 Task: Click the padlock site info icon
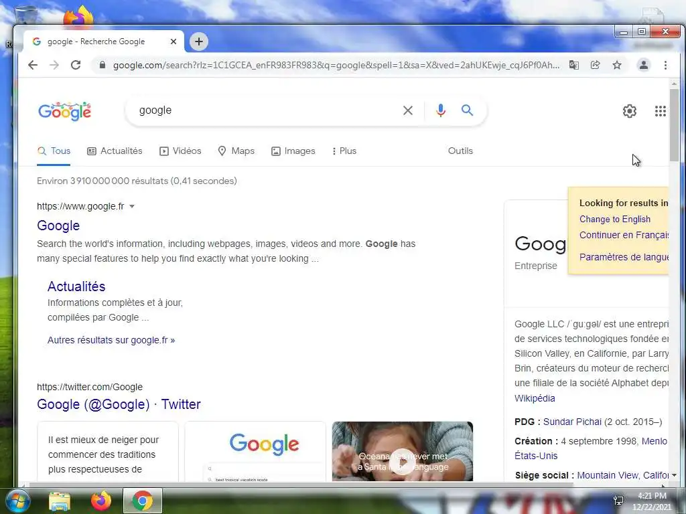point(102,65)
